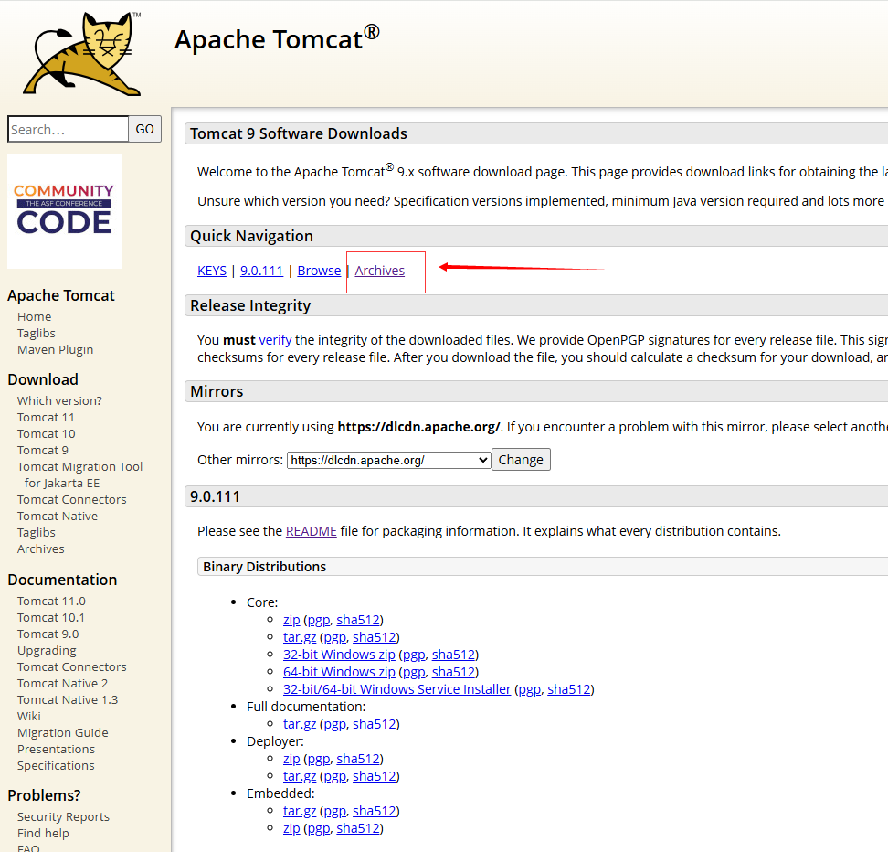
Task: Open Taglibs under Apache Tomcat sidebar section
Action: (37, 334)
